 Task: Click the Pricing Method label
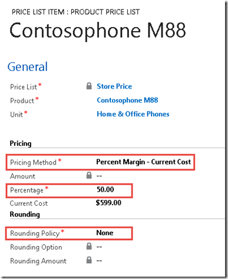click(x=33, y=163)
